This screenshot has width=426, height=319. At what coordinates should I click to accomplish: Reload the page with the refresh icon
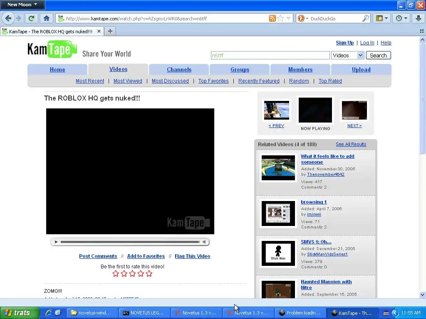(x=32, y=18)
